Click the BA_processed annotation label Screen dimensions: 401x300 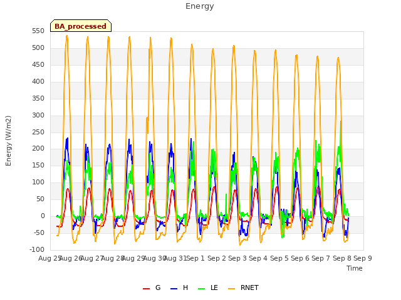click(x=81, y=26)
